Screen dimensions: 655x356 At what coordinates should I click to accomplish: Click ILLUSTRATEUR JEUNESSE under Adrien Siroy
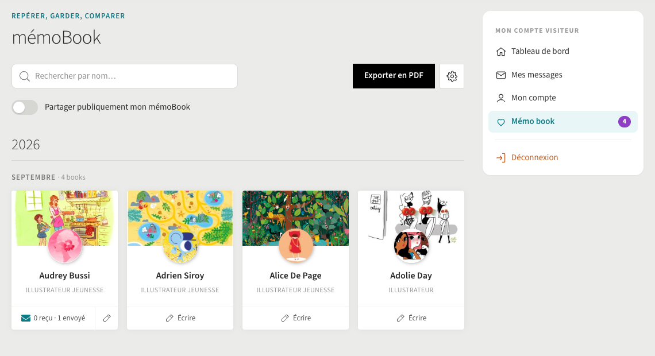180,290
